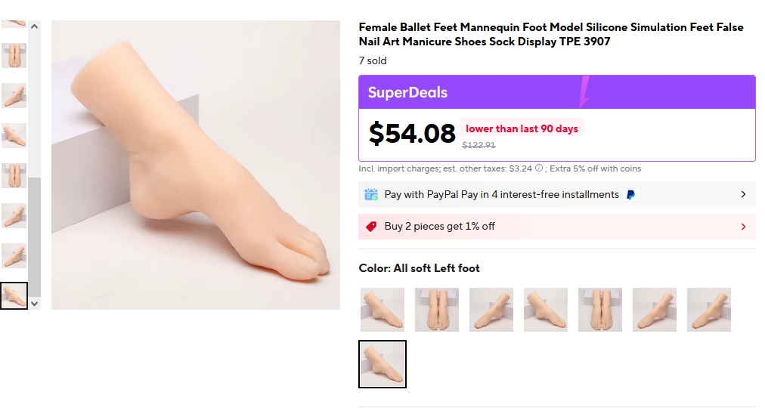Pick the last color swatch in top row

[709, 310]
